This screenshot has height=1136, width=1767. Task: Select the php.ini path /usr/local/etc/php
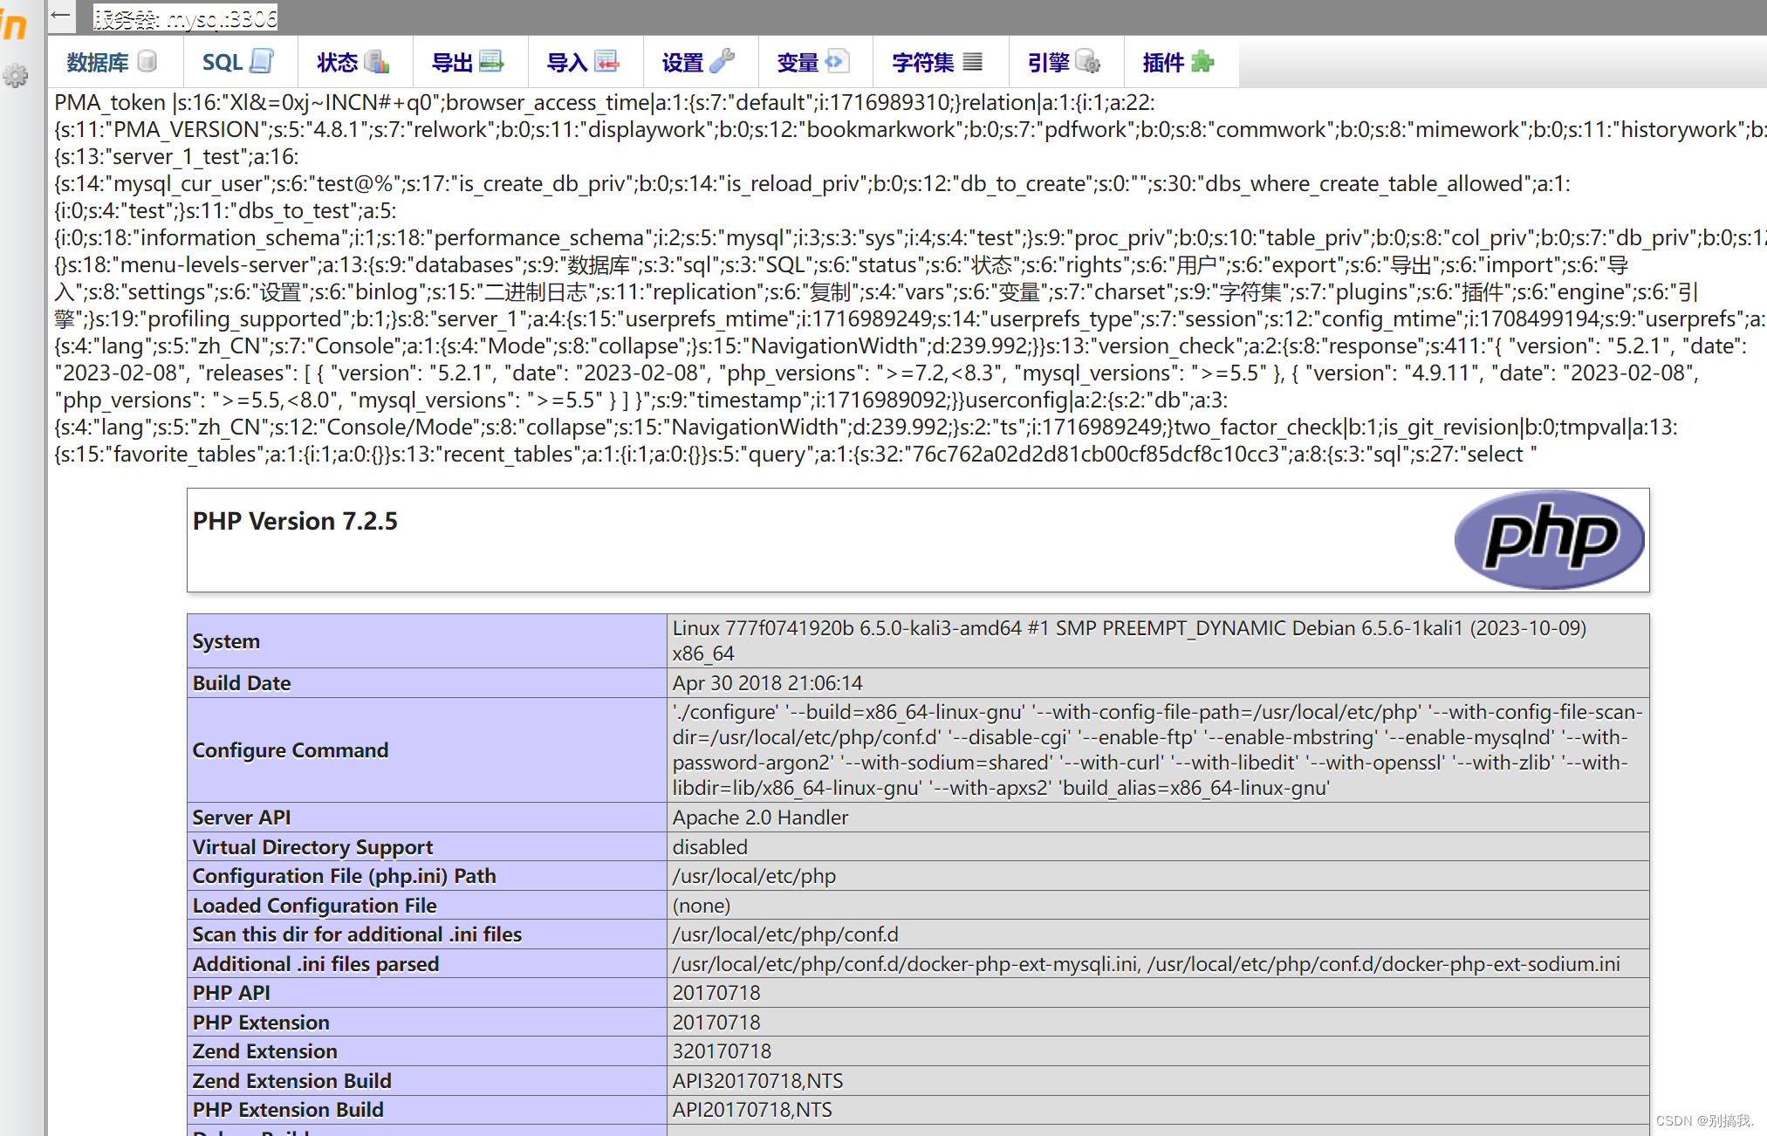pyautogui.click(x=754, y=876)
